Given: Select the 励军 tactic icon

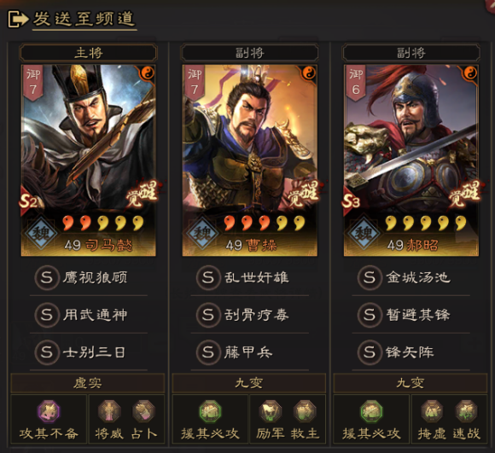Looking at the screenshot, I should [271, 411].
